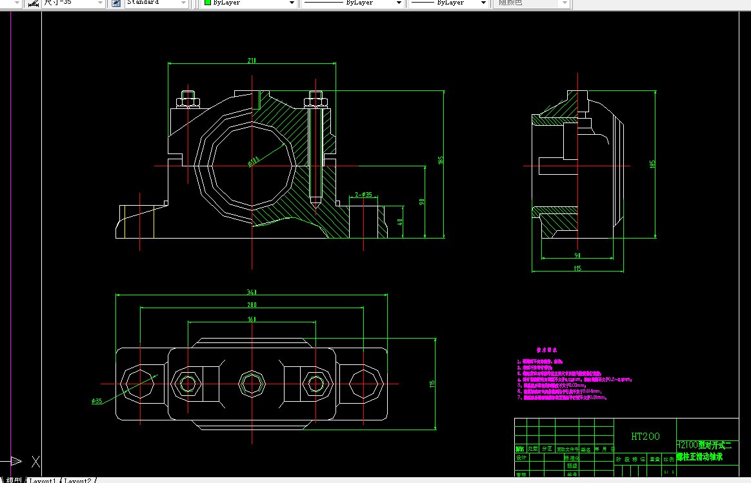This screenshot has height=483, width=751.
Task: Select the 91 width dimension in side view
Action: [577, 255]
